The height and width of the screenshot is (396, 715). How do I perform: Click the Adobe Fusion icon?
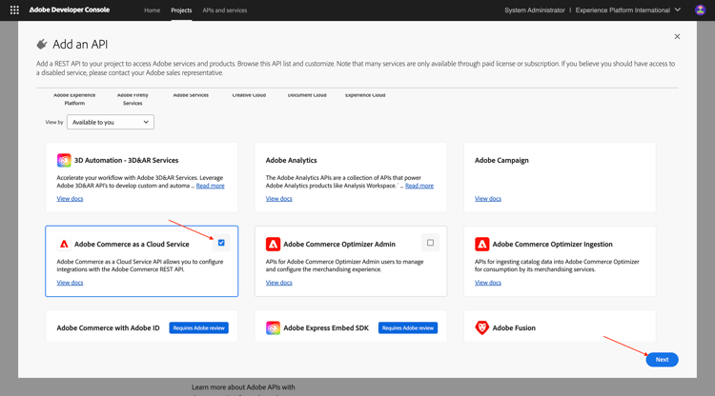point(481,327)
